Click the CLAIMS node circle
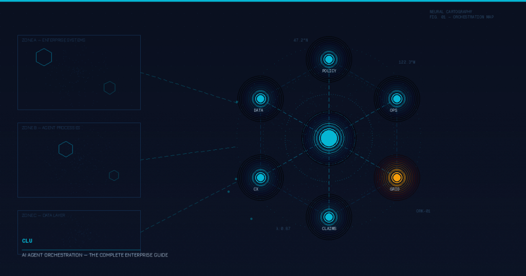Screen dimensions: 526x276 point(329,217)
